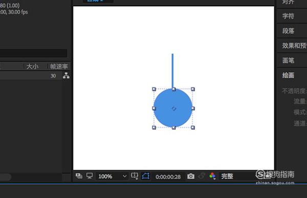Click the top-left transform handle of circle
This screenshot has width=307, height=198.
point(154,89)
